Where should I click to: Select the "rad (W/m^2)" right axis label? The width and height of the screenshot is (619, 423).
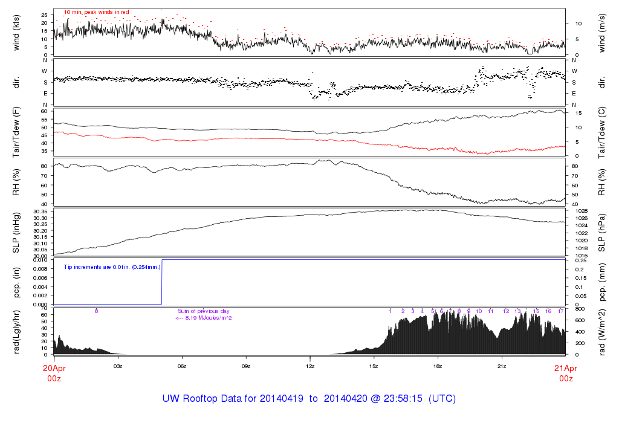pyautogui.click(x=601, y=331)
